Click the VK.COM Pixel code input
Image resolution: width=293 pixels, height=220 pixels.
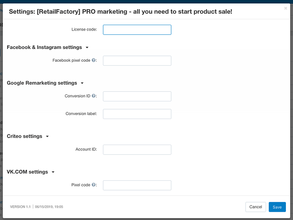click(x=137, y=185)
